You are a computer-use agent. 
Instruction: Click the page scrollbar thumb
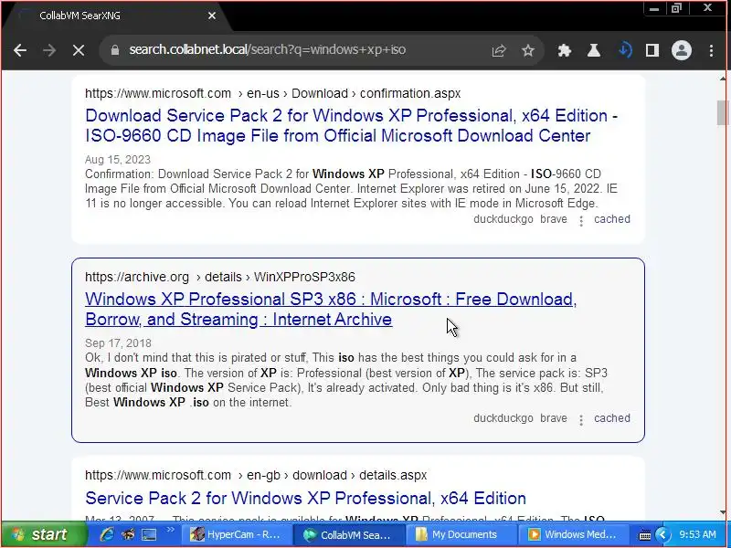coord(722,112)
